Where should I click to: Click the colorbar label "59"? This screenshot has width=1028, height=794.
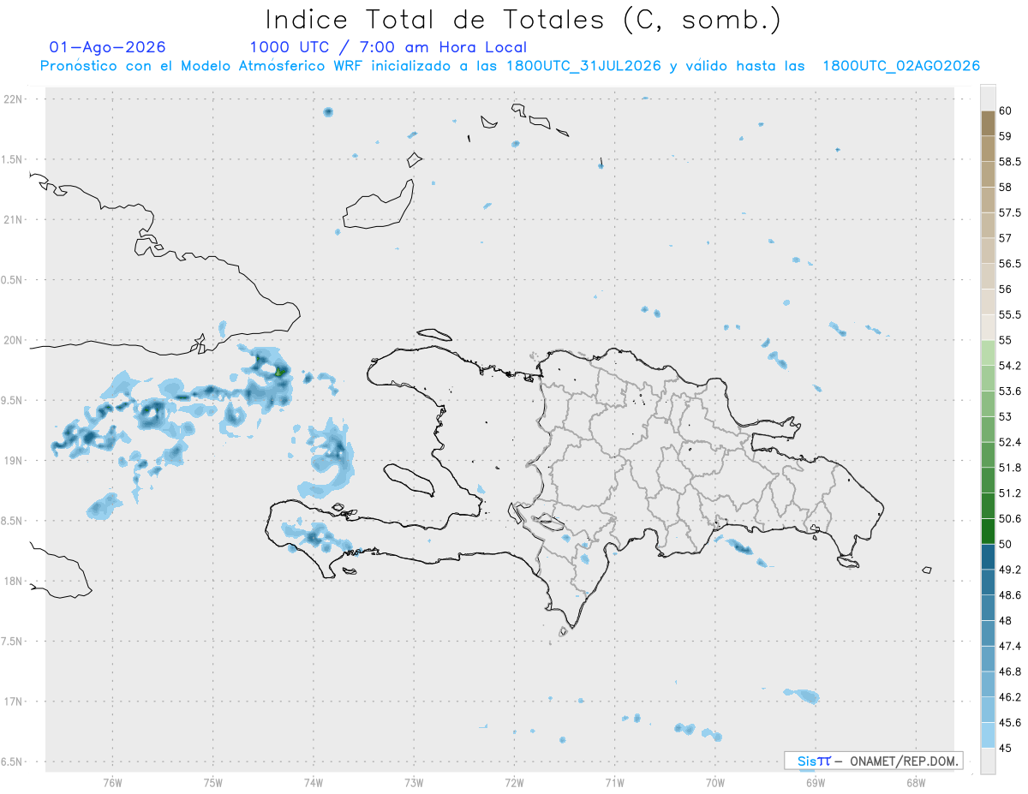1006,136
